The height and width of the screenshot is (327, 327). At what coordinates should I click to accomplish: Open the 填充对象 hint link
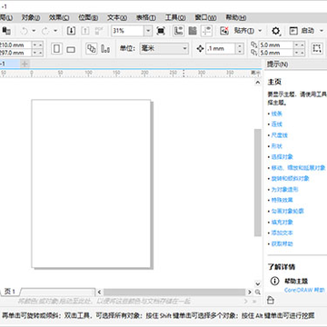click(x=282, y=222)
